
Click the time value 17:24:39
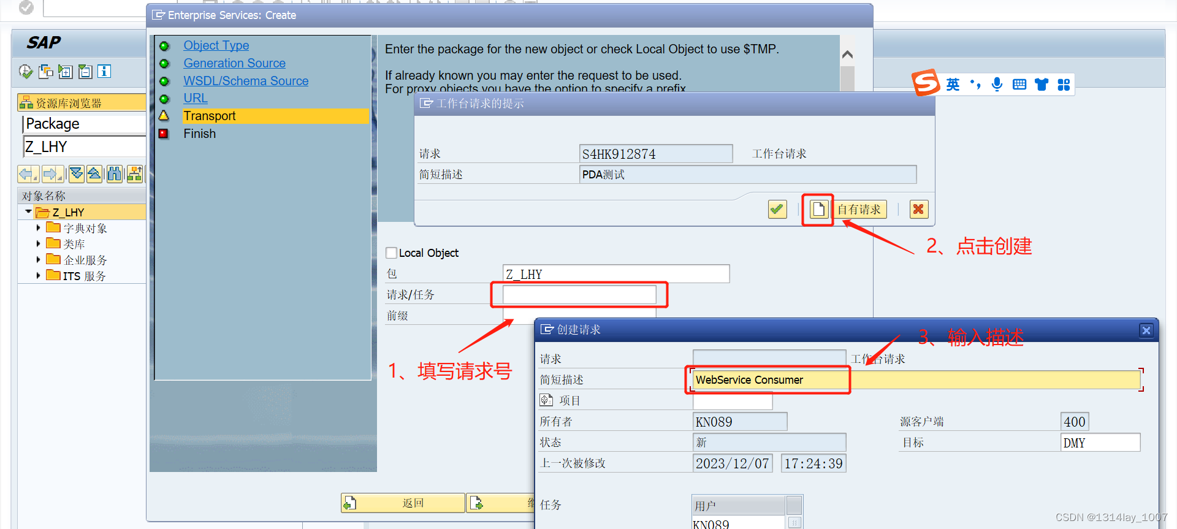(813, 463)
